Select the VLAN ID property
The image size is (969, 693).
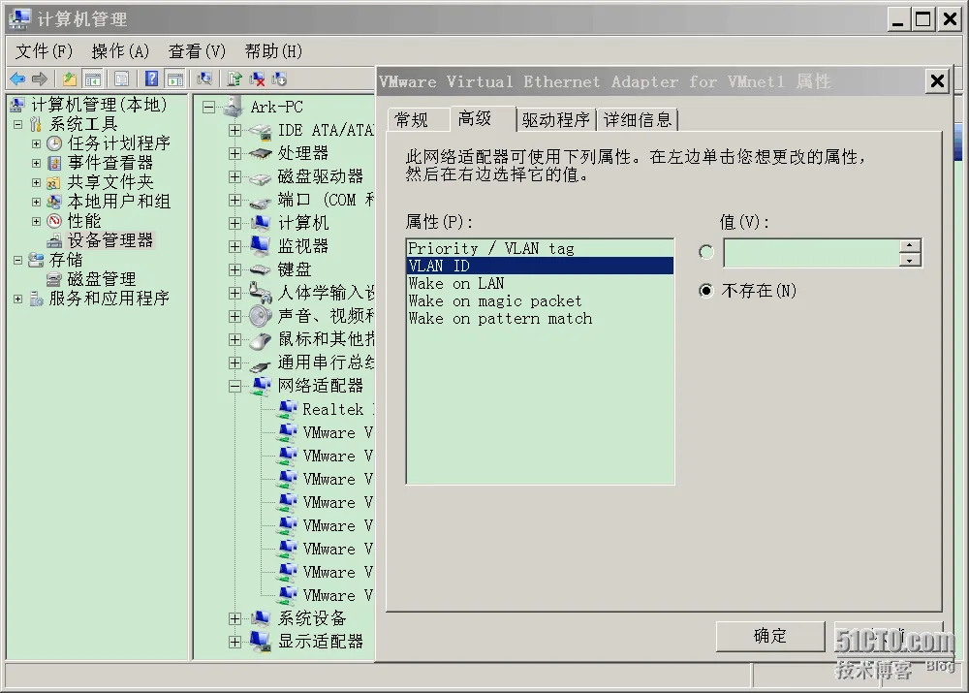click(x=540, y=266)
